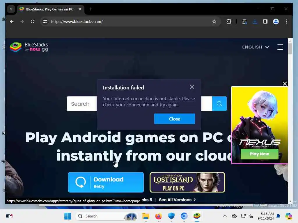Open the browser Downloads icon
This screenshot has height=223, width=298.
(255, 21)
